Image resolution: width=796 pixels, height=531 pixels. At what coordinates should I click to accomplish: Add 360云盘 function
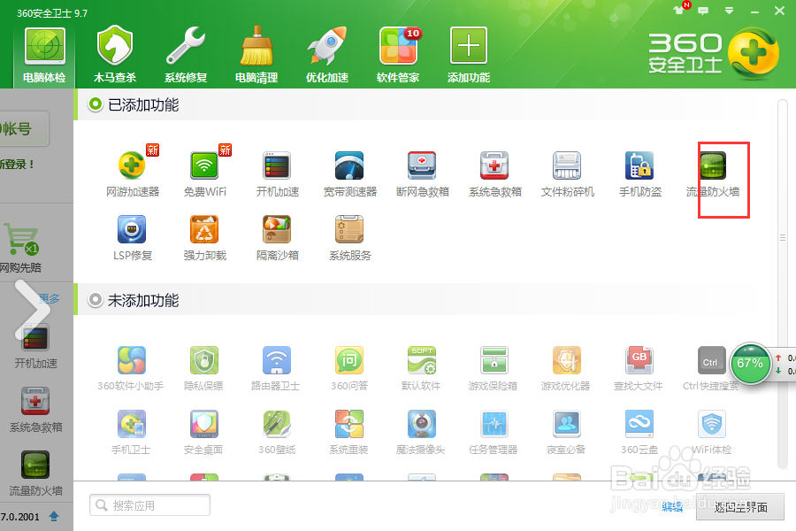click(x=639, y=432)
